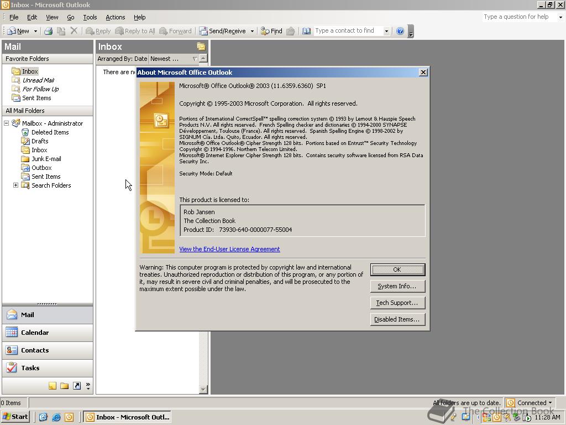Open Notes icon in navigation pane bottom
The image size is (566, 425).
(x=53, y=386)
